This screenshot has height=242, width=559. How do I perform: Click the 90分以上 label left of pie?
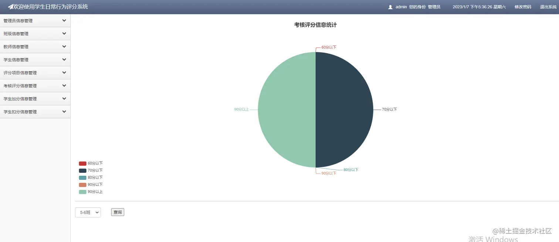[241, 110]
